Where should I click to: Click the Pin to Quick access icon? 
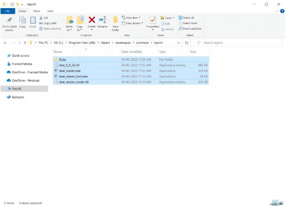click(9, 21)
